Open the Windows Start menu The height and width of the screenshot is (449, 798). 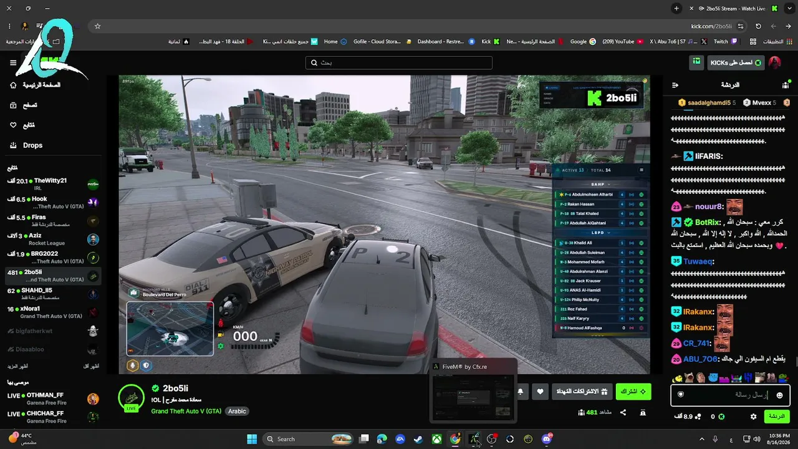[x=252, y=439]
